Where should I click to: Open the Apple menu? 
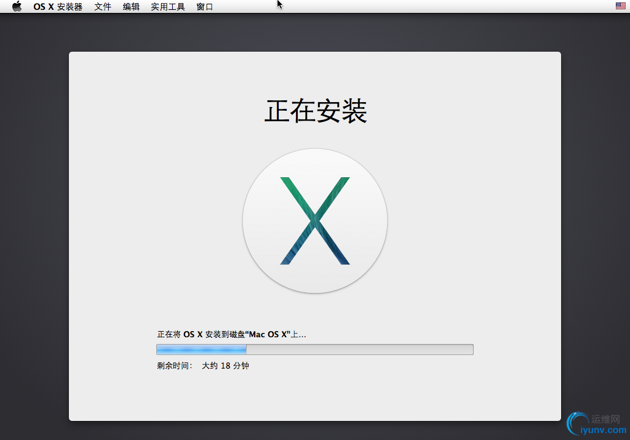[x=17, y=6]
